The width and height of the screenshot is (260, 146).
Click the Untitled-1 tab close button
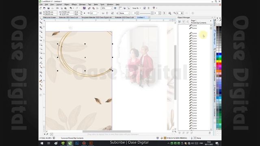(x=149, y=17)
